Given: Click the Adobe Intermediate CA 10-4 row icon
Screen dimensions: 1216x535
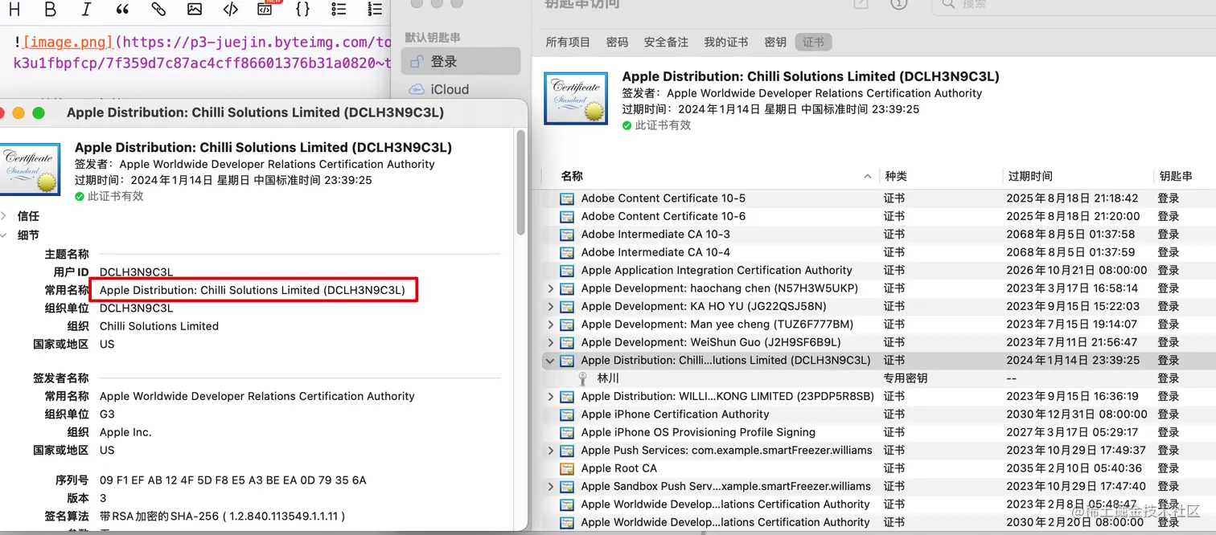Looking at the screenshot, I should coord(567,252).
